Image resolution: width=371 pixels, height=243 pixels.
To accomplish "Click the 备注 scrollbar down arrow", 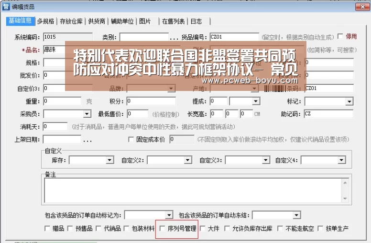I will [x=345, y=199].
